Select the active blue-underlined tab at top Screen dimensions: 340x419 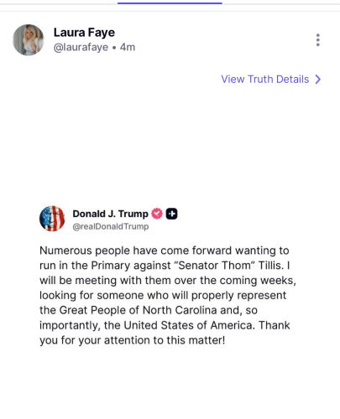(x=170, y=3)
